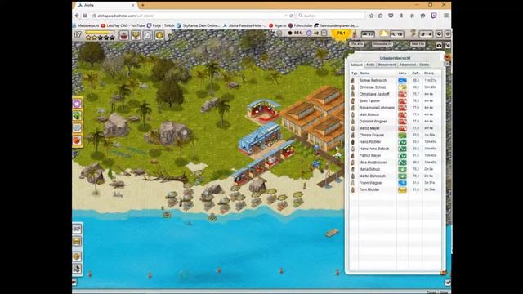Click the green activity icon for Hans Richter
Viewport: 523px width, 294px height.
(x=403, y=141)
